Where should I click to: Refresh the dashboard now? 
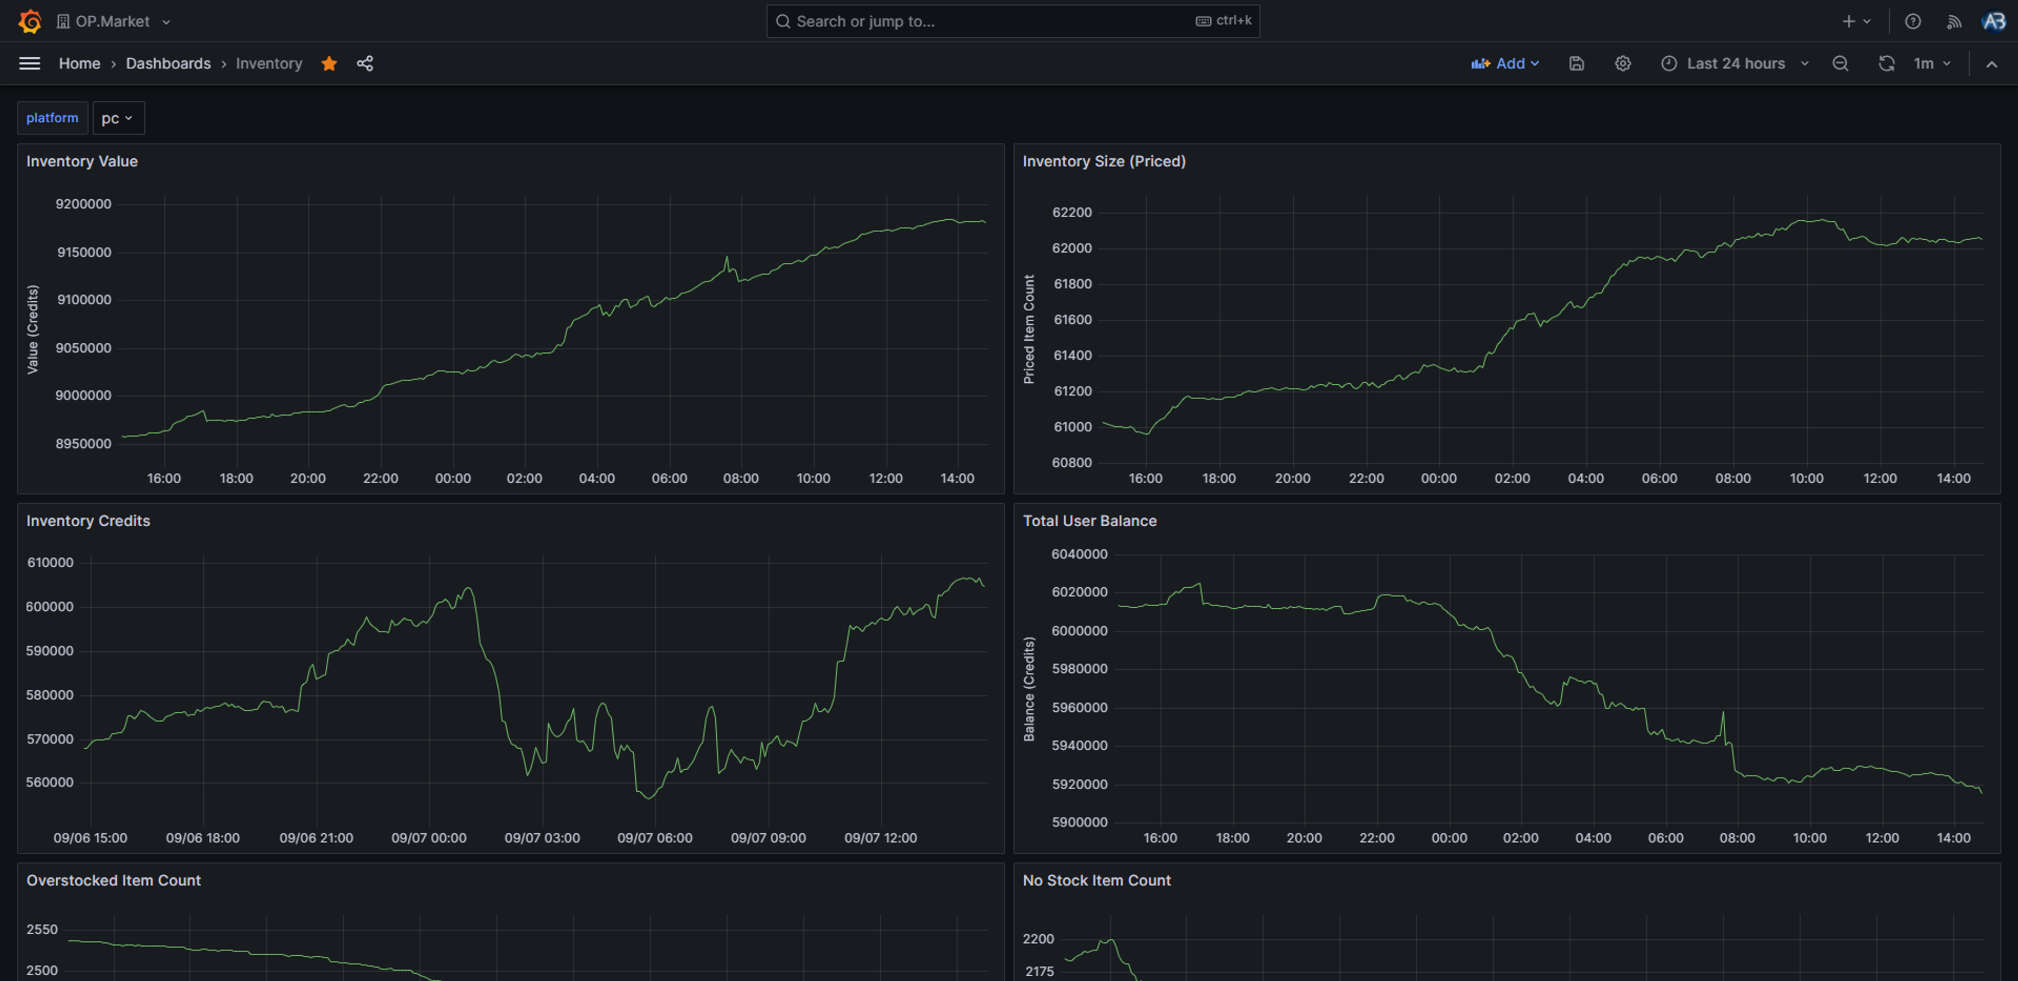(1886, 64)
